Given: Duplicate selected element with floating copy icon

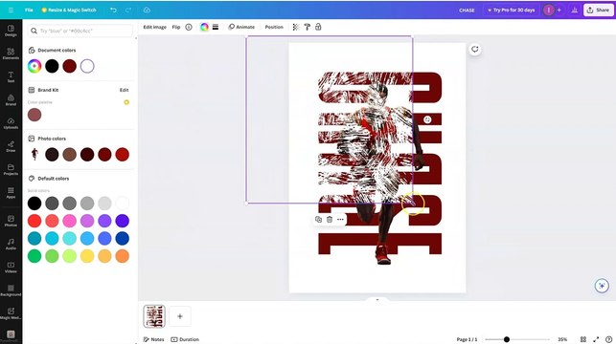Looking at the screenshot, I should point(319,220).
